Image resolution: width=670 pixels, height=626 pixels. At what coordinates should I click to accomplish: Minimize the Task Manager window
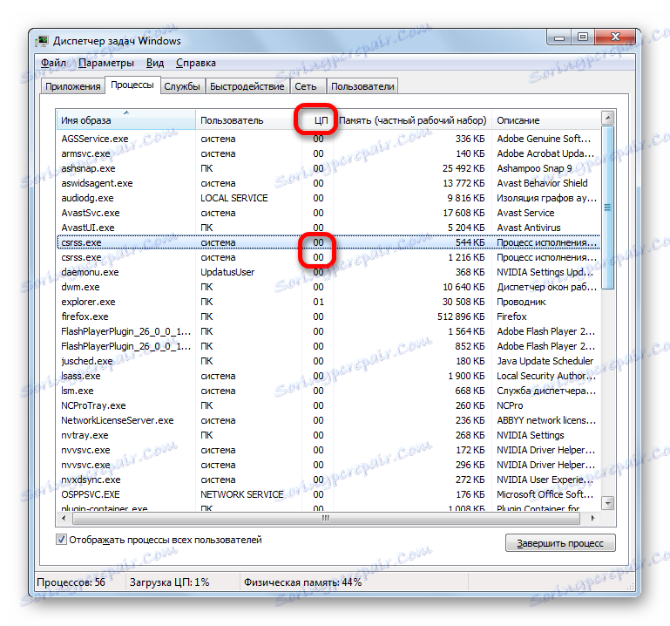(x=558, y=37)
